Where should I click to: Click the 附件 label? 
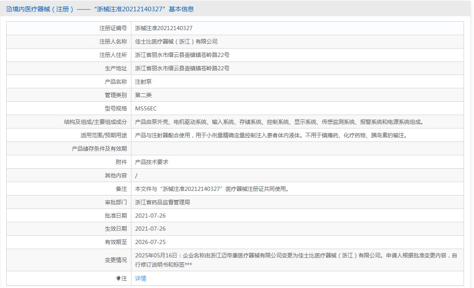pyautogui.click(x=121, y=162)
